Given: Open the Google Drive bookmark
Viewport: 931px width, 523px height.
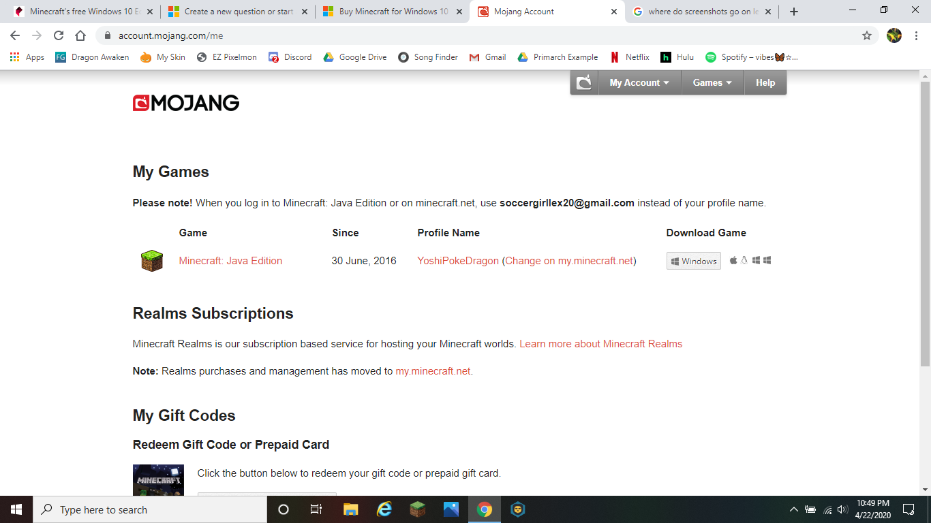Looking at the screenshot, I should [355, 57].
